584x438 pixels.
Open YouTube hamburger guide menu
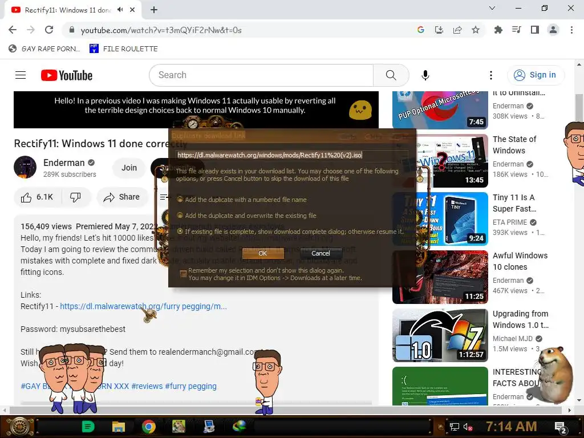(21, 75)
